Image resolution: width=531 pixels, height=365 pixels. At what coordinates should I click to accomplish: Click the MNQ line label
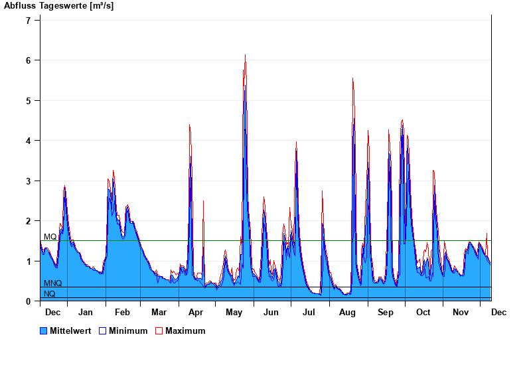click(x=52, y=283)
